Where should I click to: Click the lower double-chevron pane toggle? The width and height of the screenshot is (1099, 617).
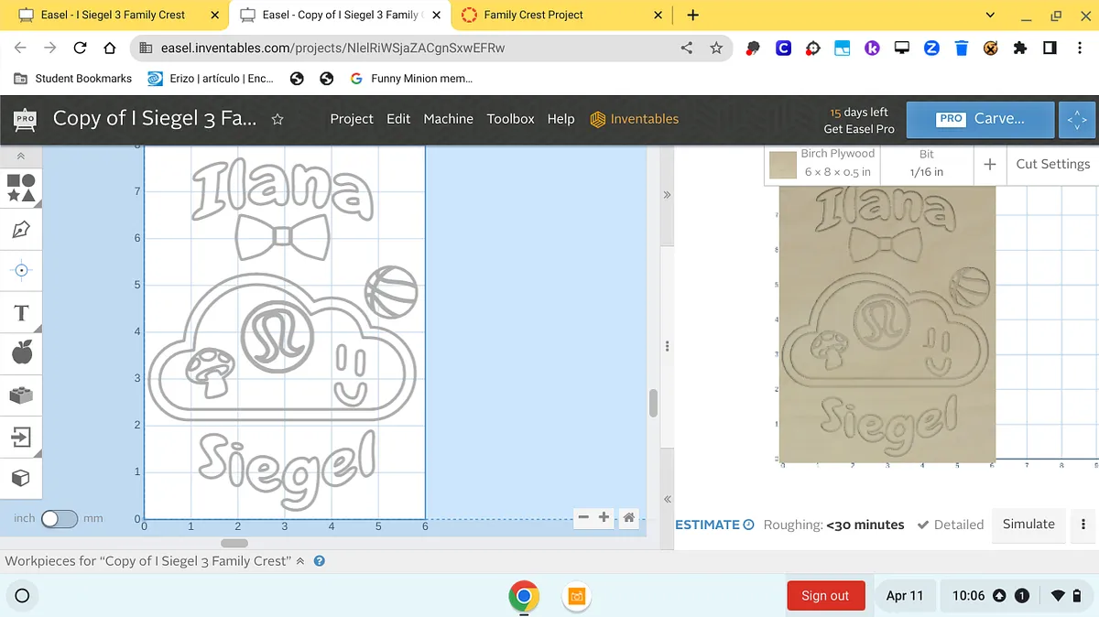[667, 499]
